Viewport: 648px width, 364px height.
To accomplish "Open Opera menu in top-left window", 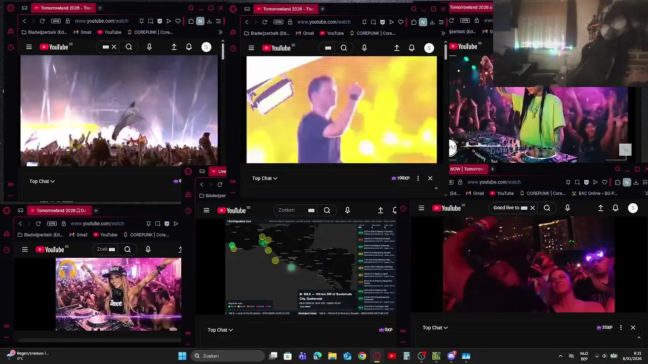I will 11,8.
